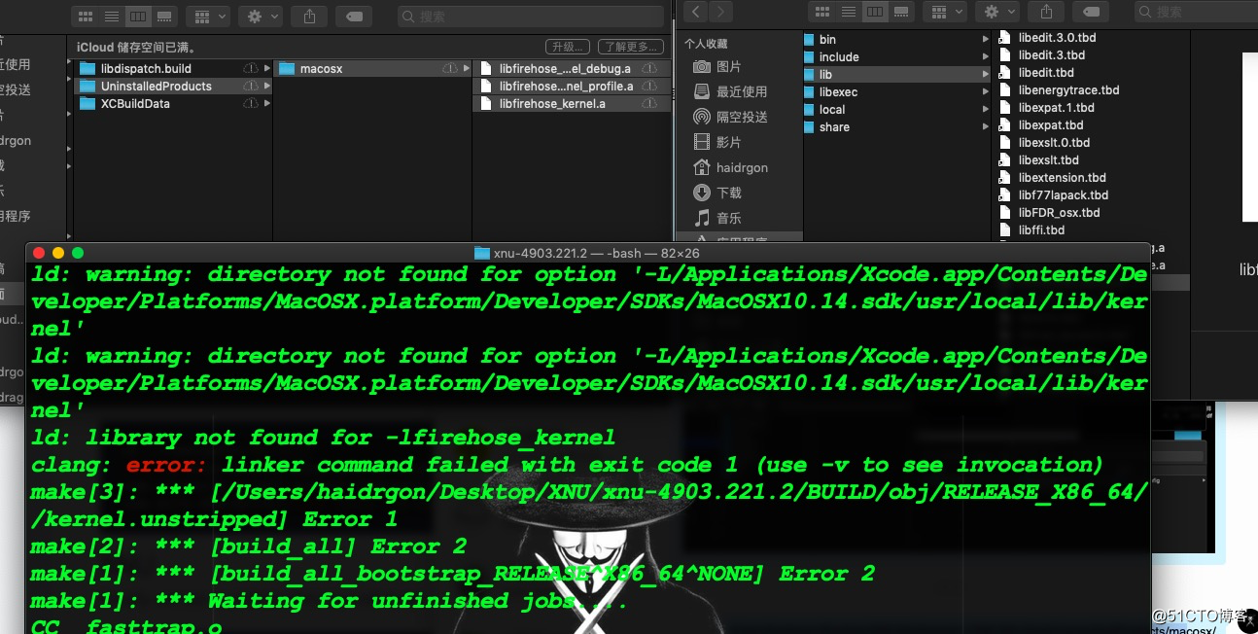The width and height of the screenshot is (1258, 634).
Task: Expand arrow beside share folder
Action: [x=987, y=126]
